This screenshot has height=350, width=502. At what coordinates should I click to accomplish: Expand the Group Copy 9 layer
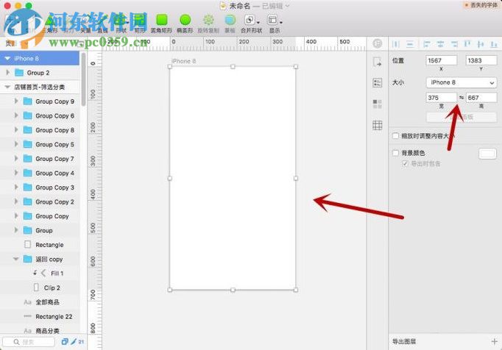tap(16, 101)
